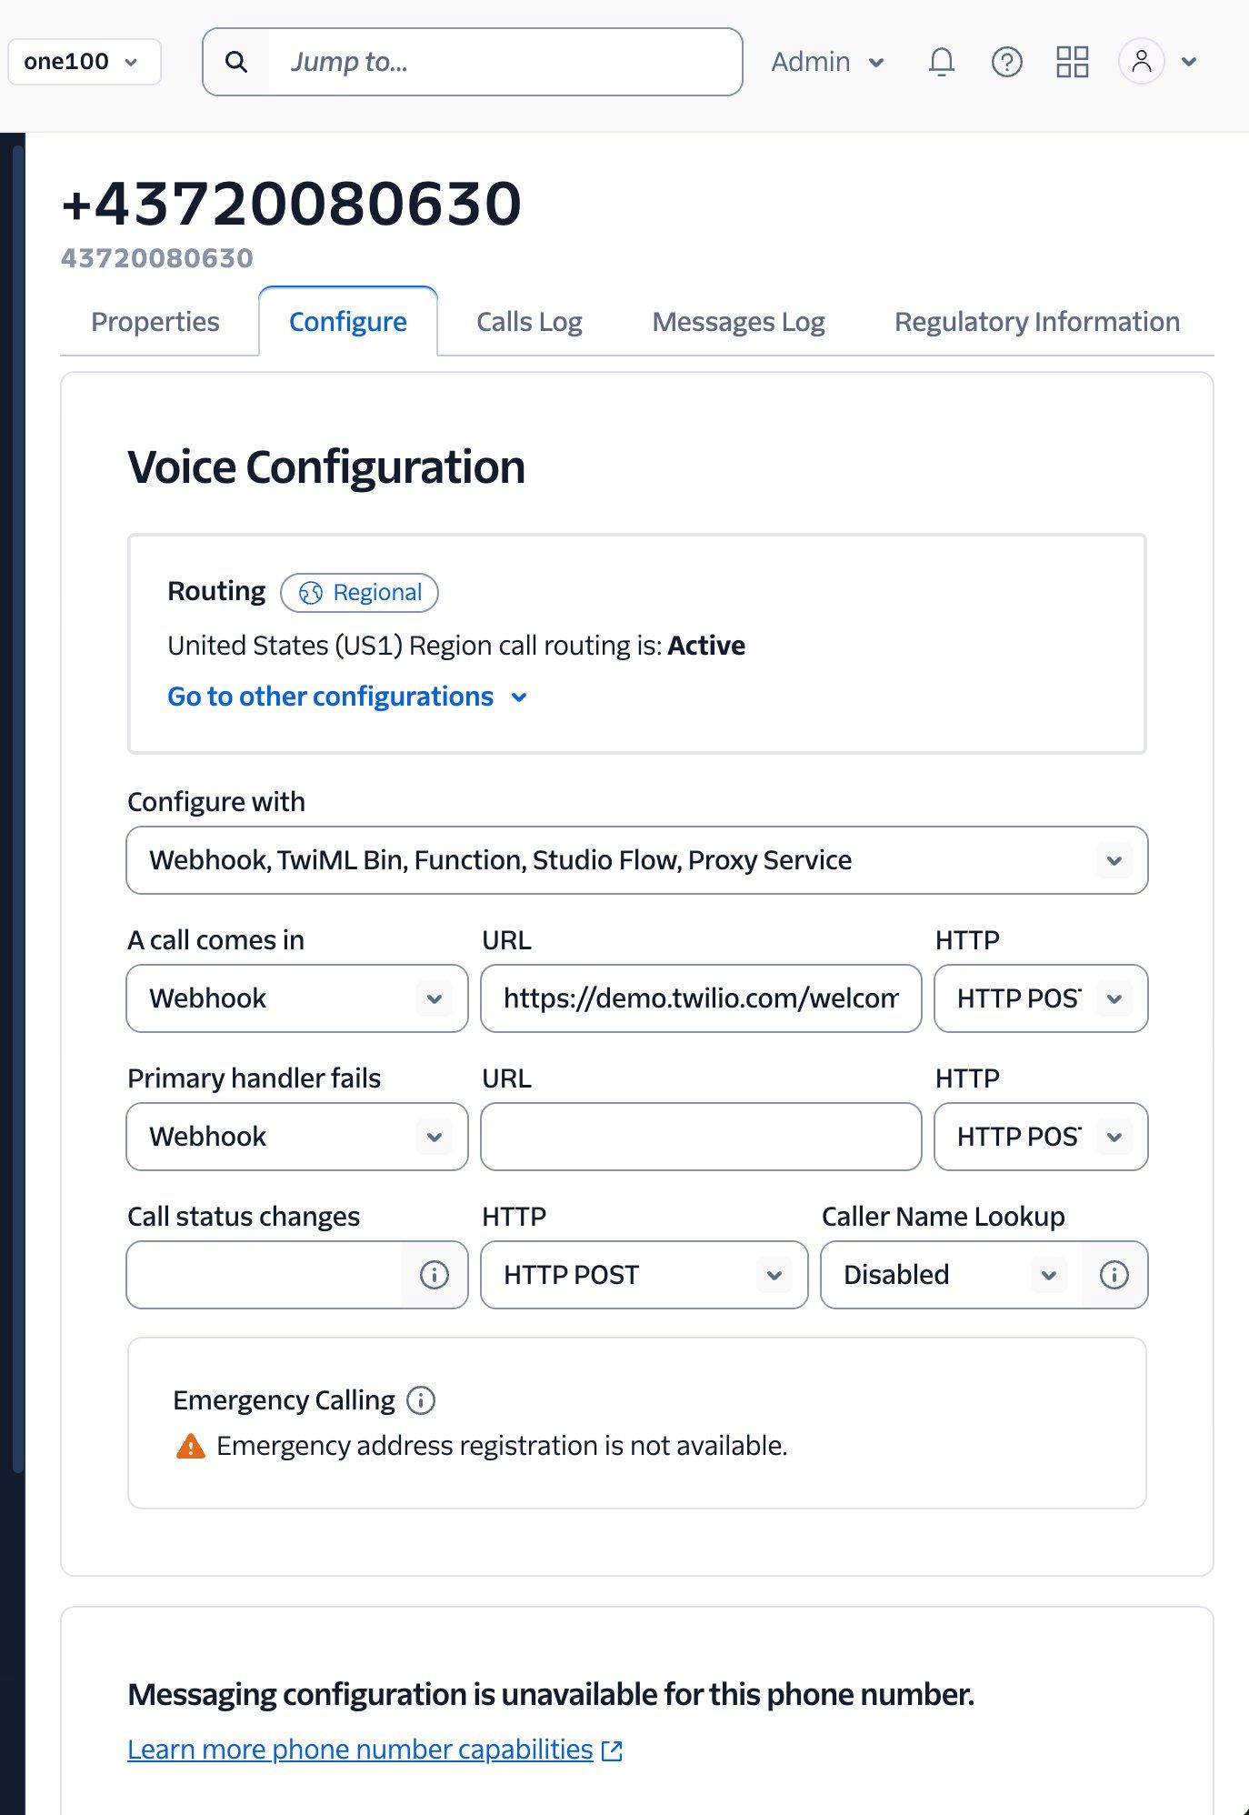The width and height of the screenshot is (1249, 1815).
Task: Click the external link icon after Learn more
Action: pos(613,1750)
